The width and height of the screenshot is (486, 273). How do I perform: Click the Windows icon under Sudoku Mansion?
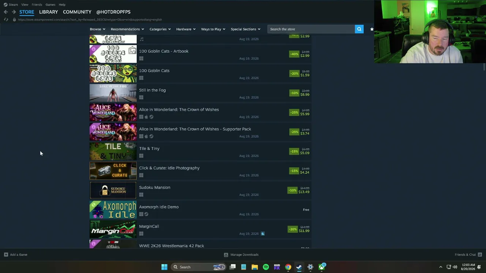click(x=141, y=195)
